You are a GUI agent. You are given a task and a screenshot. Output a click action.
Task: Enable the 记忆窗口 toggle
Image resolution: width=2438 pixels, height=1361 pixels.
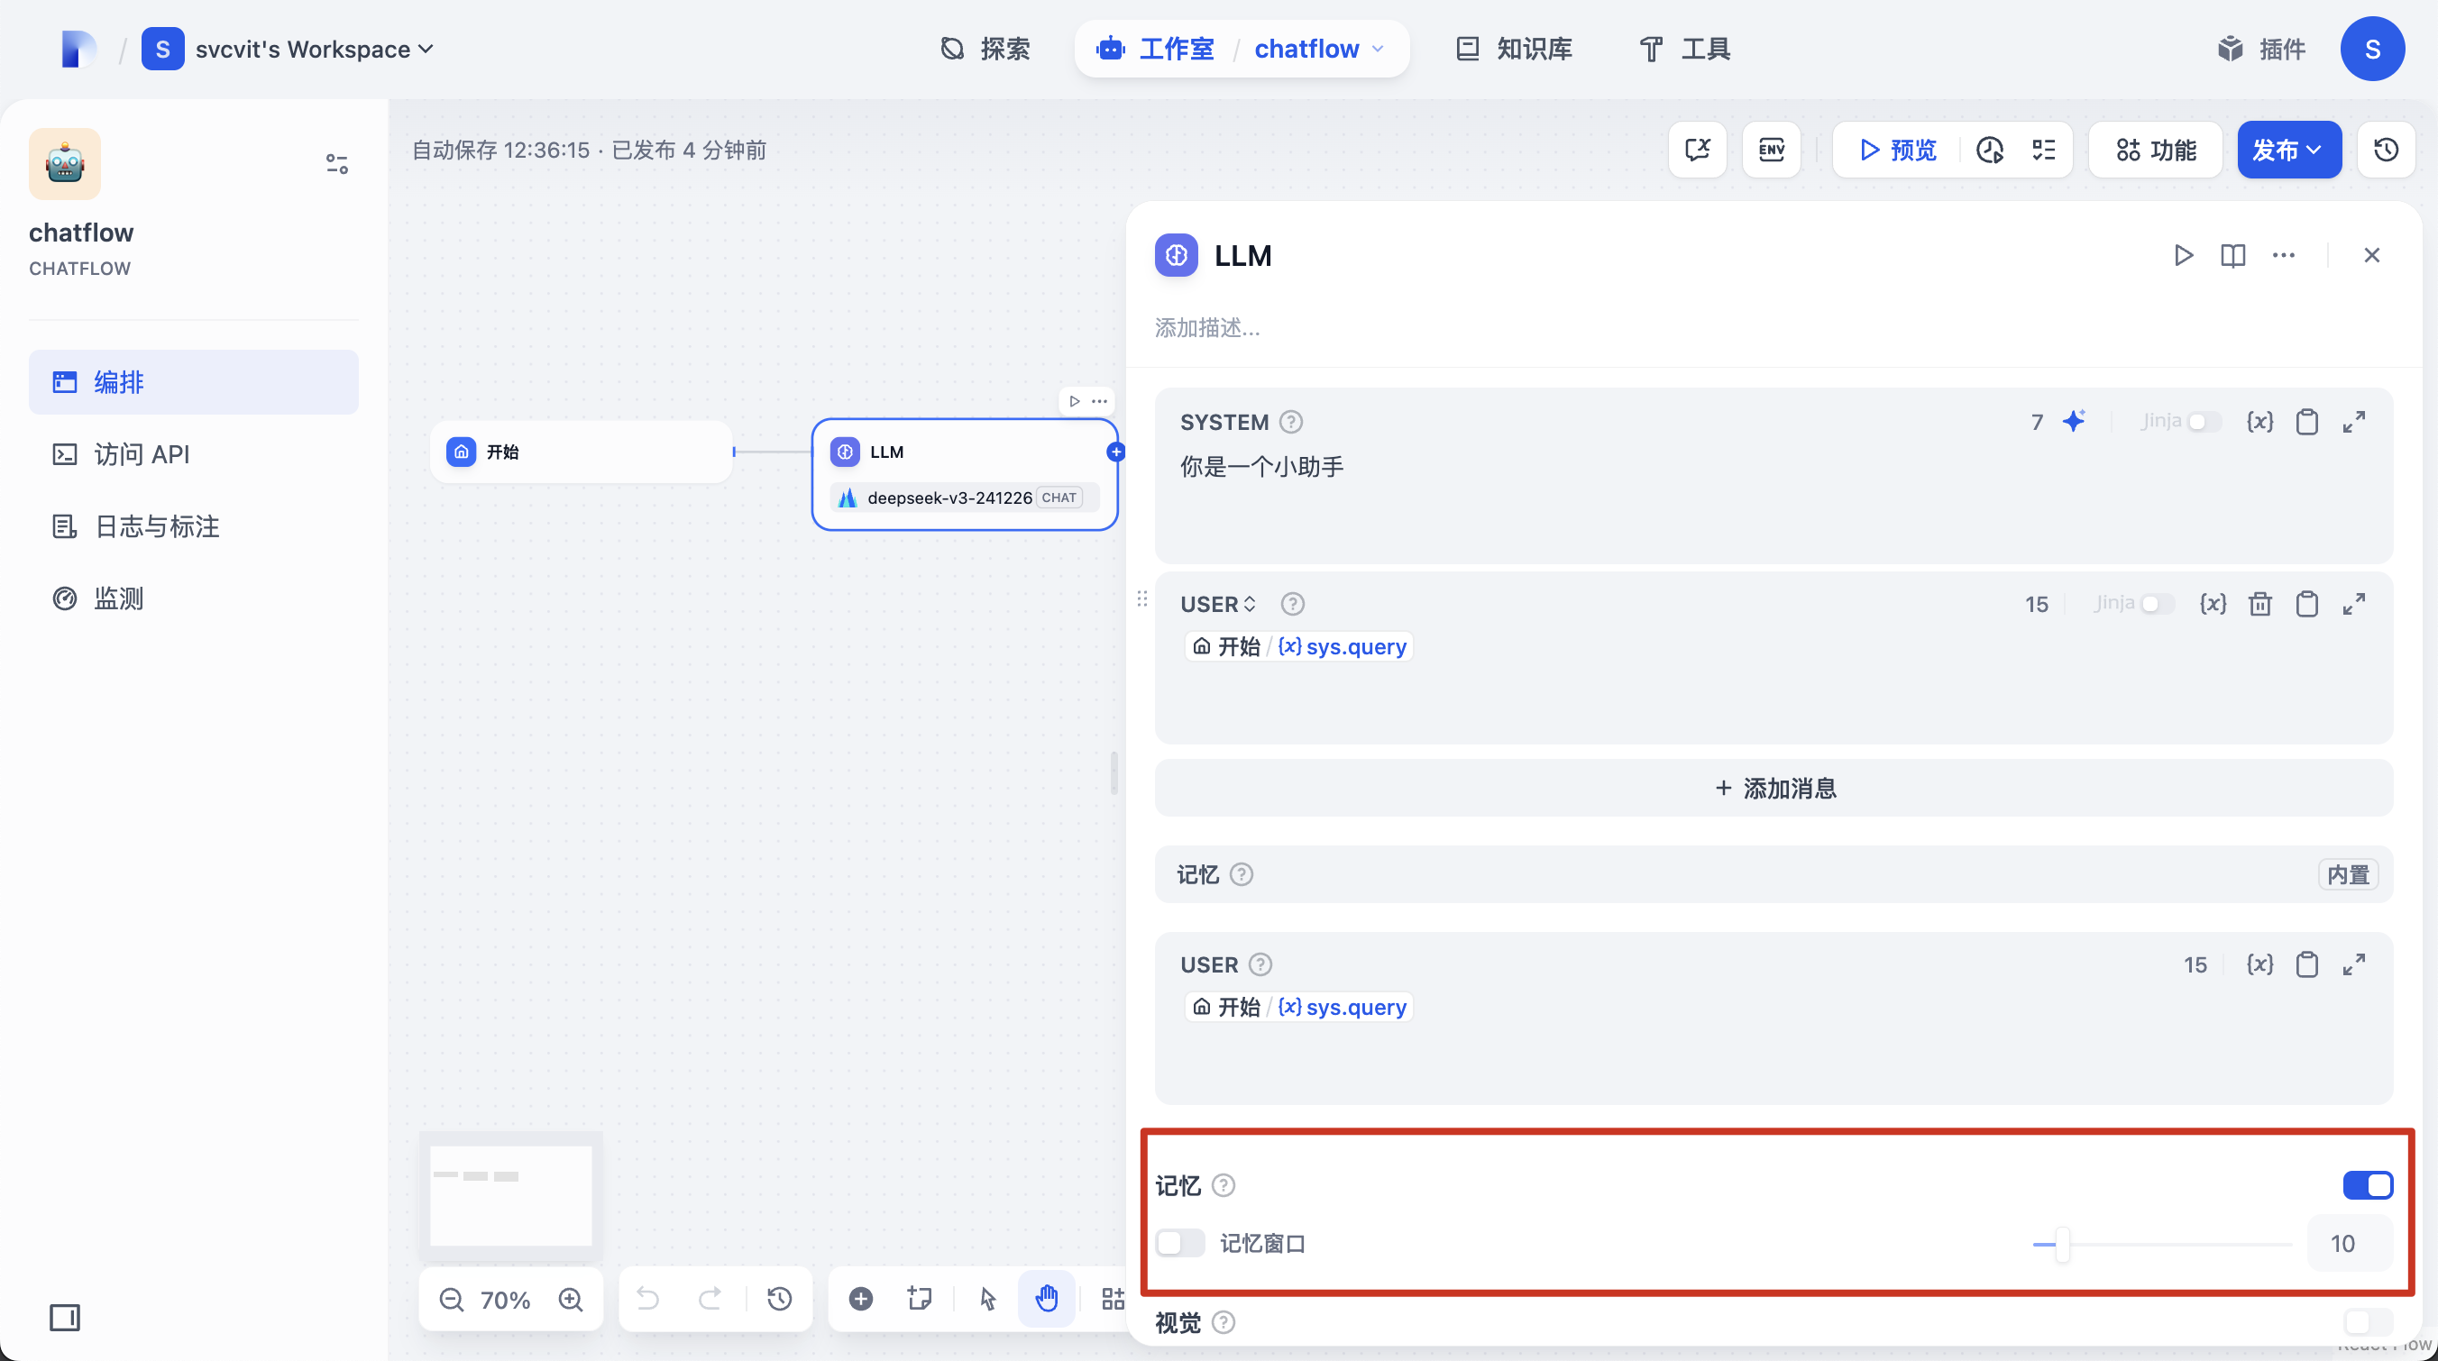tap(1180, 1244)
